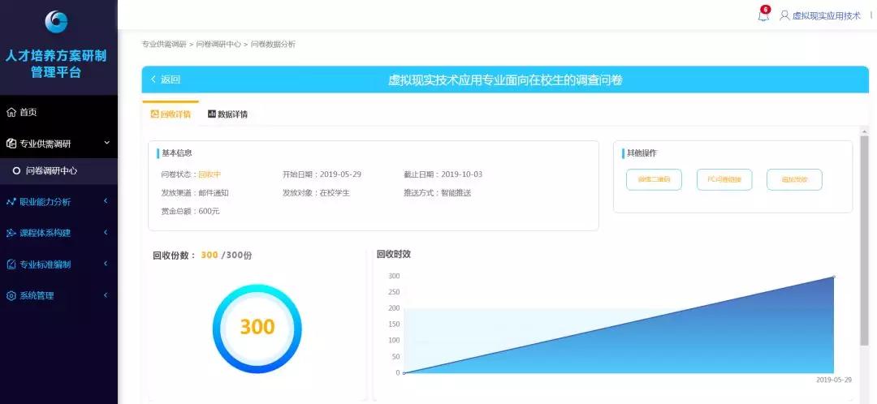Switch to the 数据详情 tab
Screen dimensions: 877x404
pyautogui.click(x=227, y=114)
